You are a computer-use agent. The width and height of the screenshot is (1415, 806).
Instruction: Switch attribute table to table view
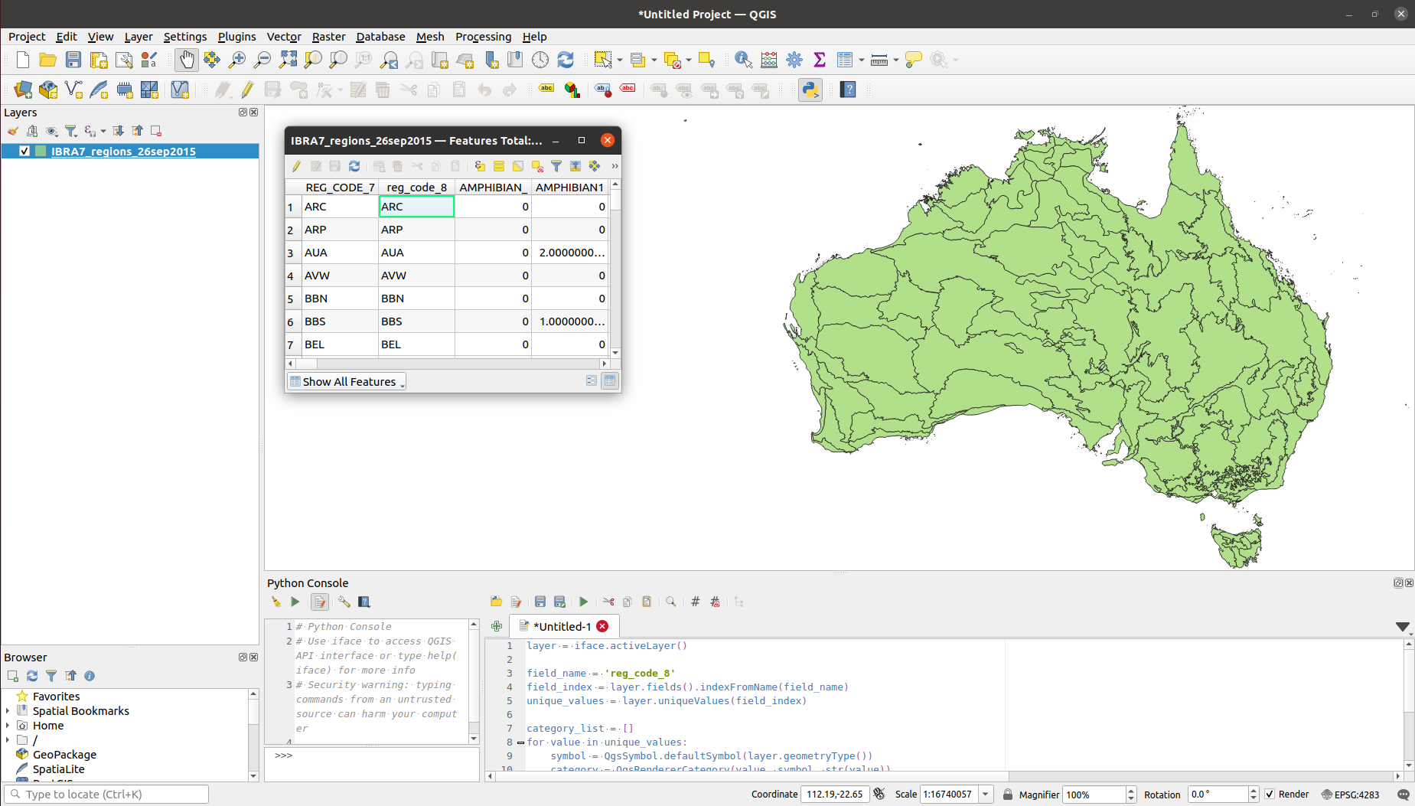coord(610,381)
